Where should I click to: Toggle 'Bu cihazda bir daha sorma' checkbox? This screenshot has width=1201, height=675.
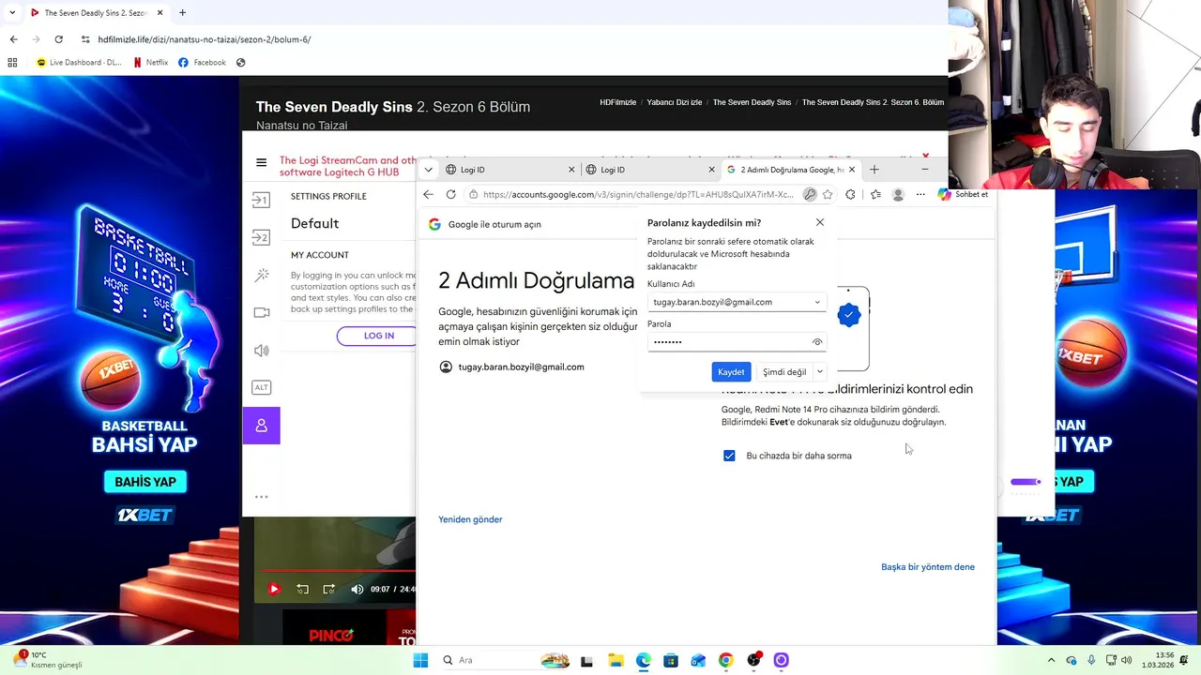pyautogui.click(x=729, y=456)
